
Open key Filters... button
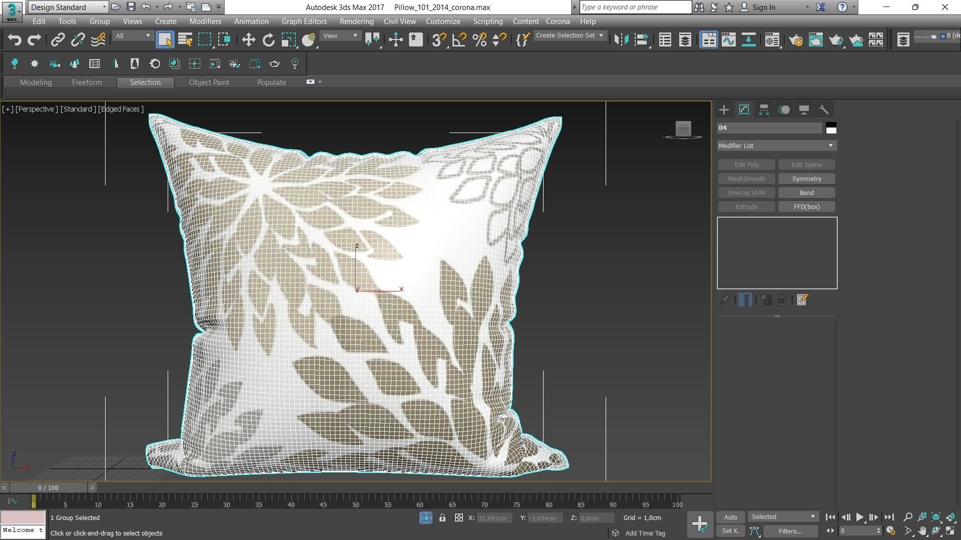pyautogui.click(x=790, y=531)
